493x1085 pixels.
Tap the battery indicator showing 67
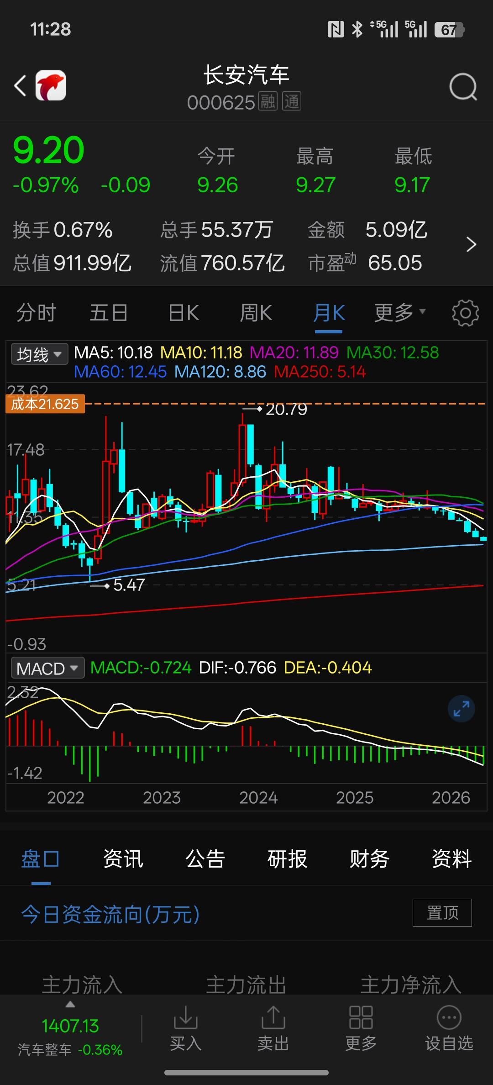449,30
